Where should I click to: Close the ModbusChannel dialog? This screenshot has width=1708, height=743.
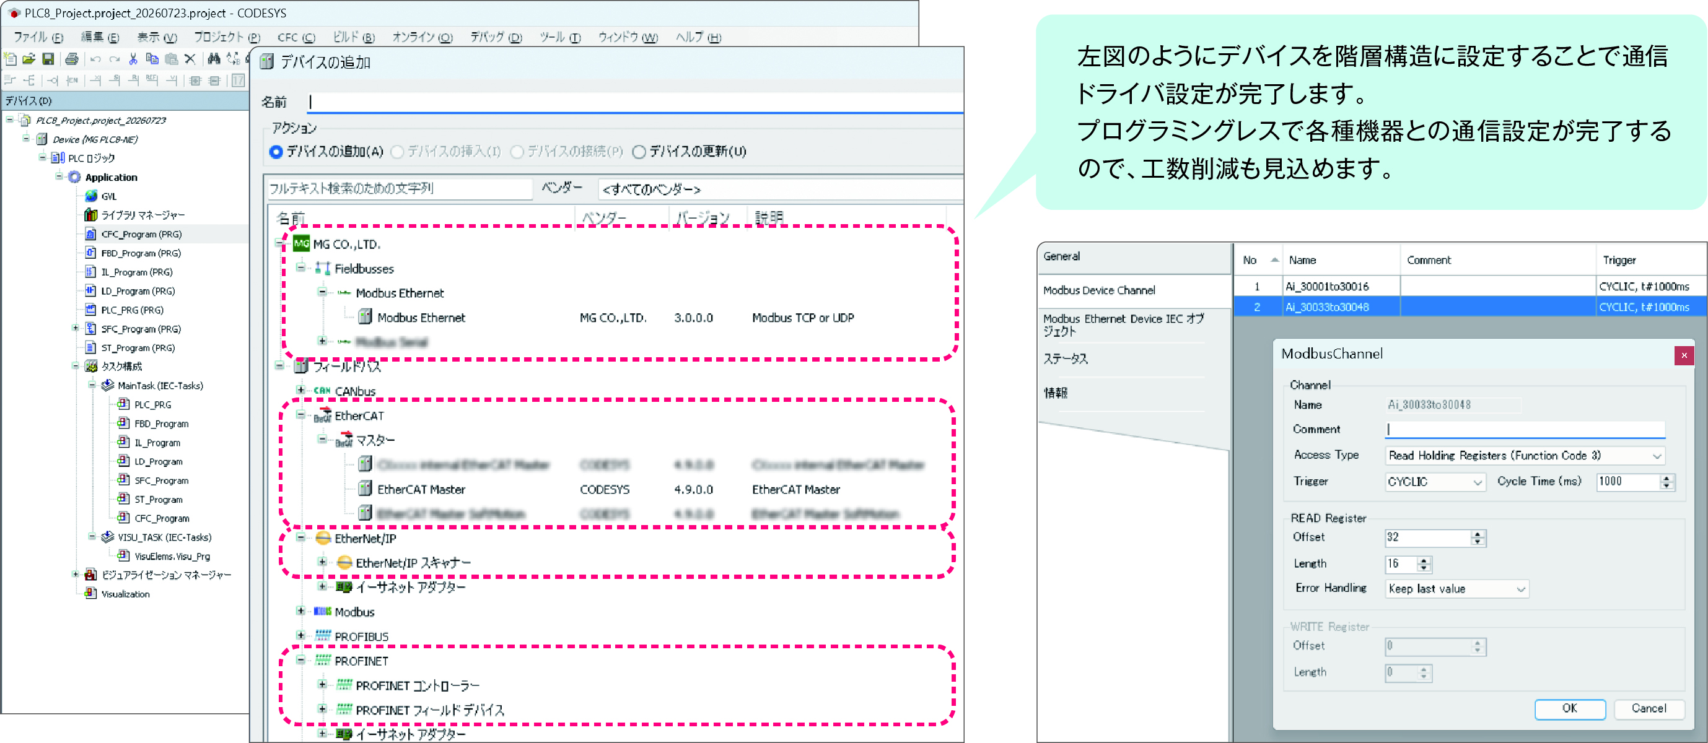click(1683, 355)
